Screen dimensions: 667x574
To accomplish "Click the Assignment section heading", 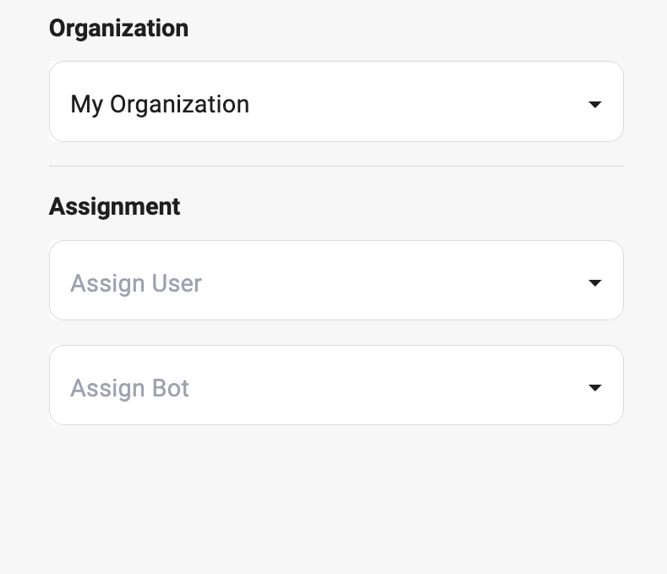I will tap(114, 206).
